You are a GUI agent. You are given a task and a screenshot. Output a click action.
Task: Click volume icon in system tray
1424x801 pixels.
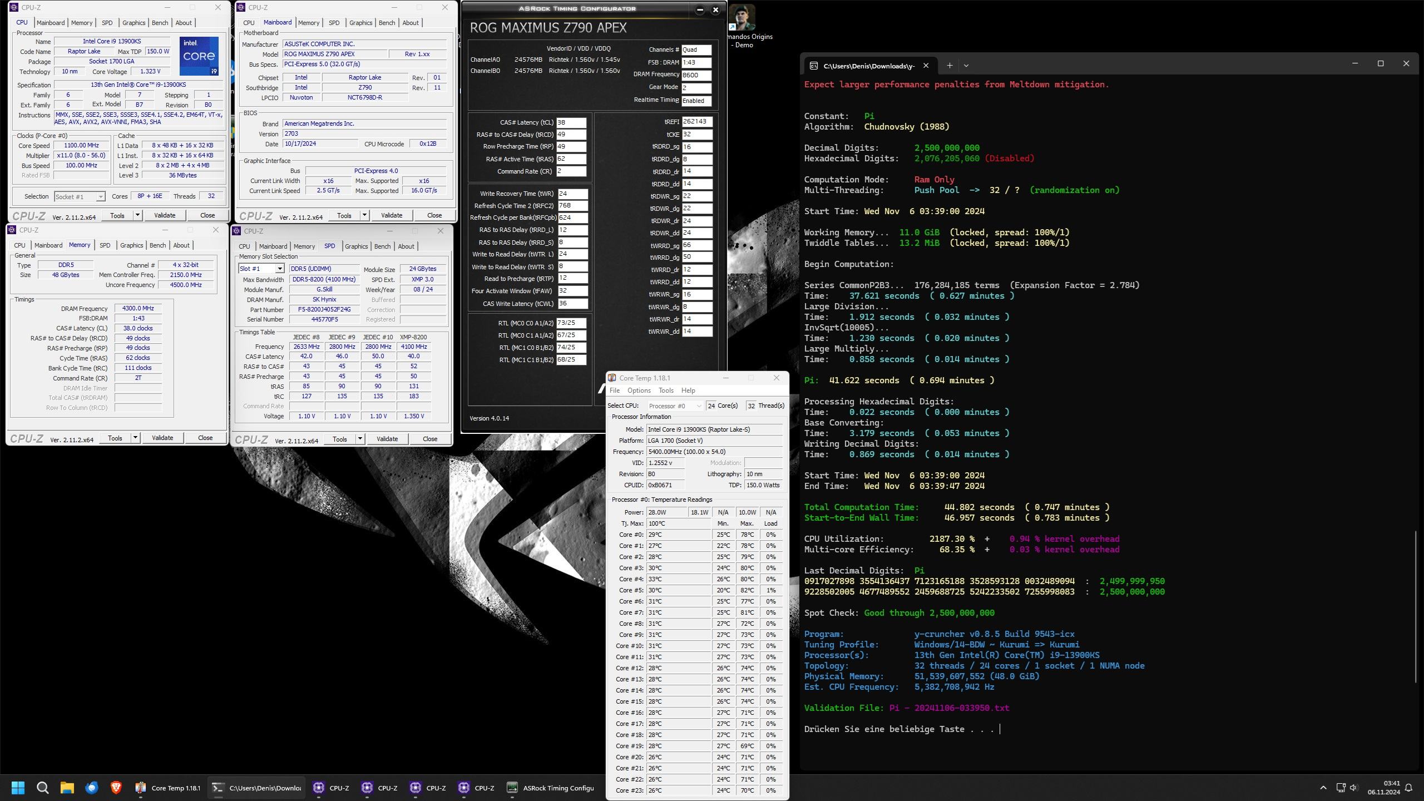(1354, 788)
